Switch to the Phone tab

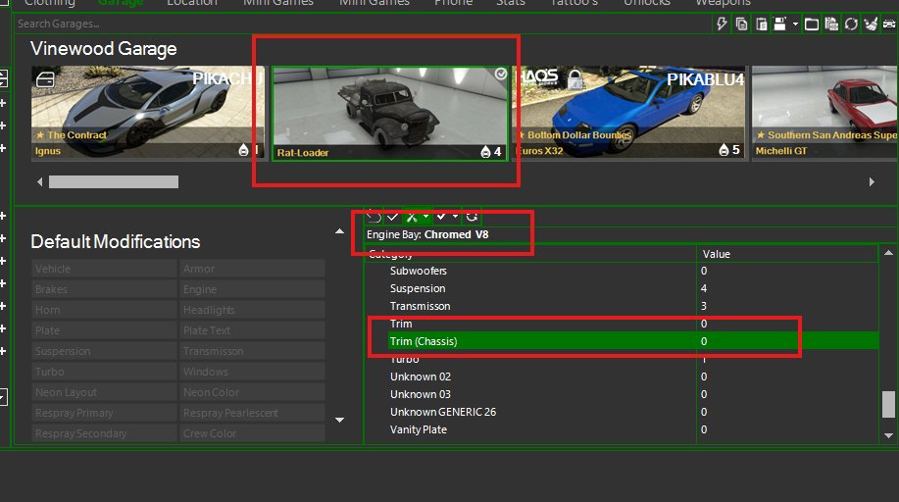point(453,3)
